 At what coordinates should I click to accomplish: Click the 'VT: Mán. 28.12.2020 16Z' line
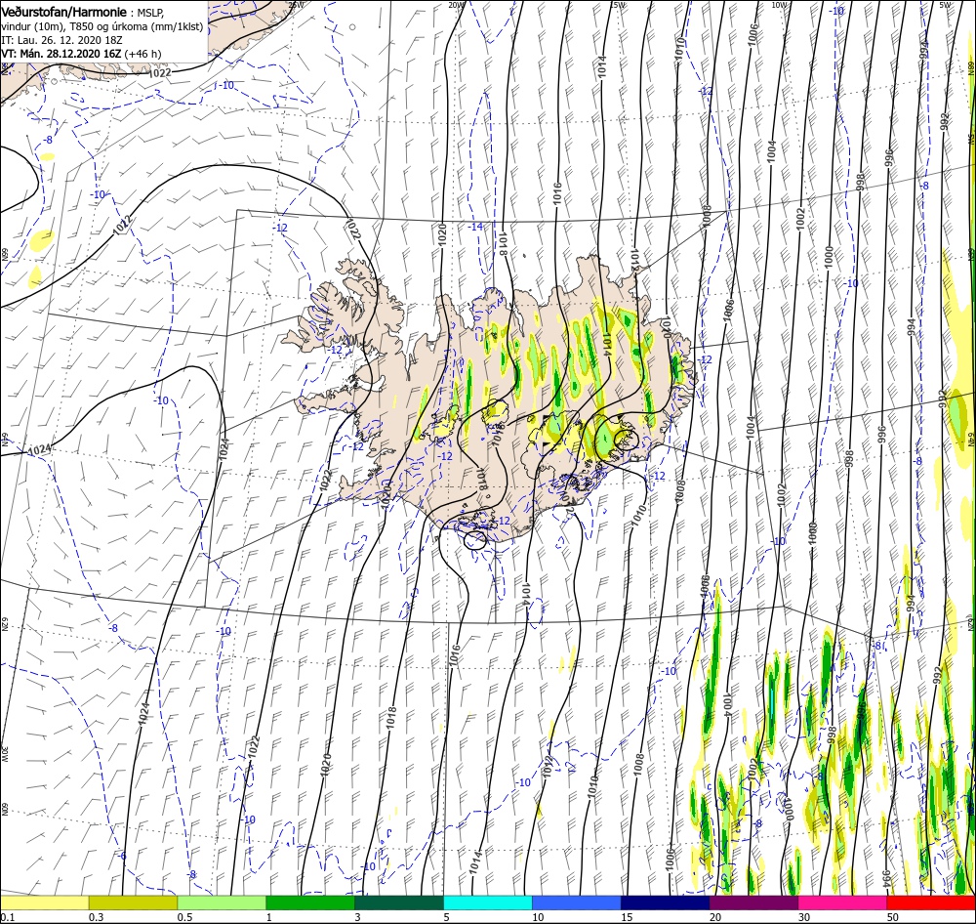click(x=61, y=54)
